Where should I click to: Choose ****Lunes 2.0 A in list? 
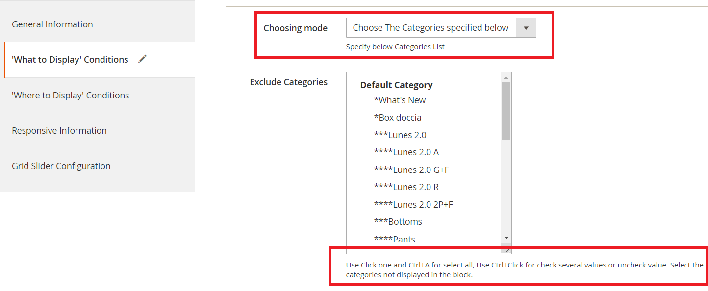(x=406, y=152)
